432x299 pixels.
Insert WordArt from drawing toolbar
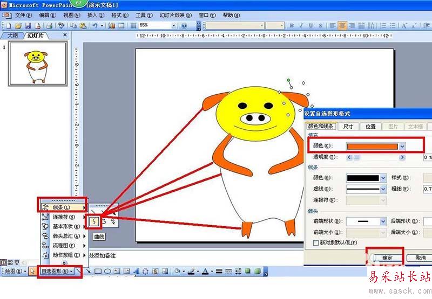coord(136,271)
